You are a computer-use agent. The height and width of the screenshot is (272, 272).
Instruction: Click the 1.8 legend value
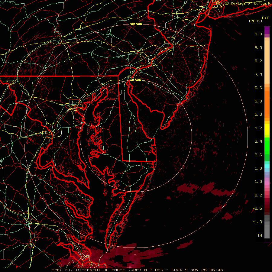pos(258,168)
